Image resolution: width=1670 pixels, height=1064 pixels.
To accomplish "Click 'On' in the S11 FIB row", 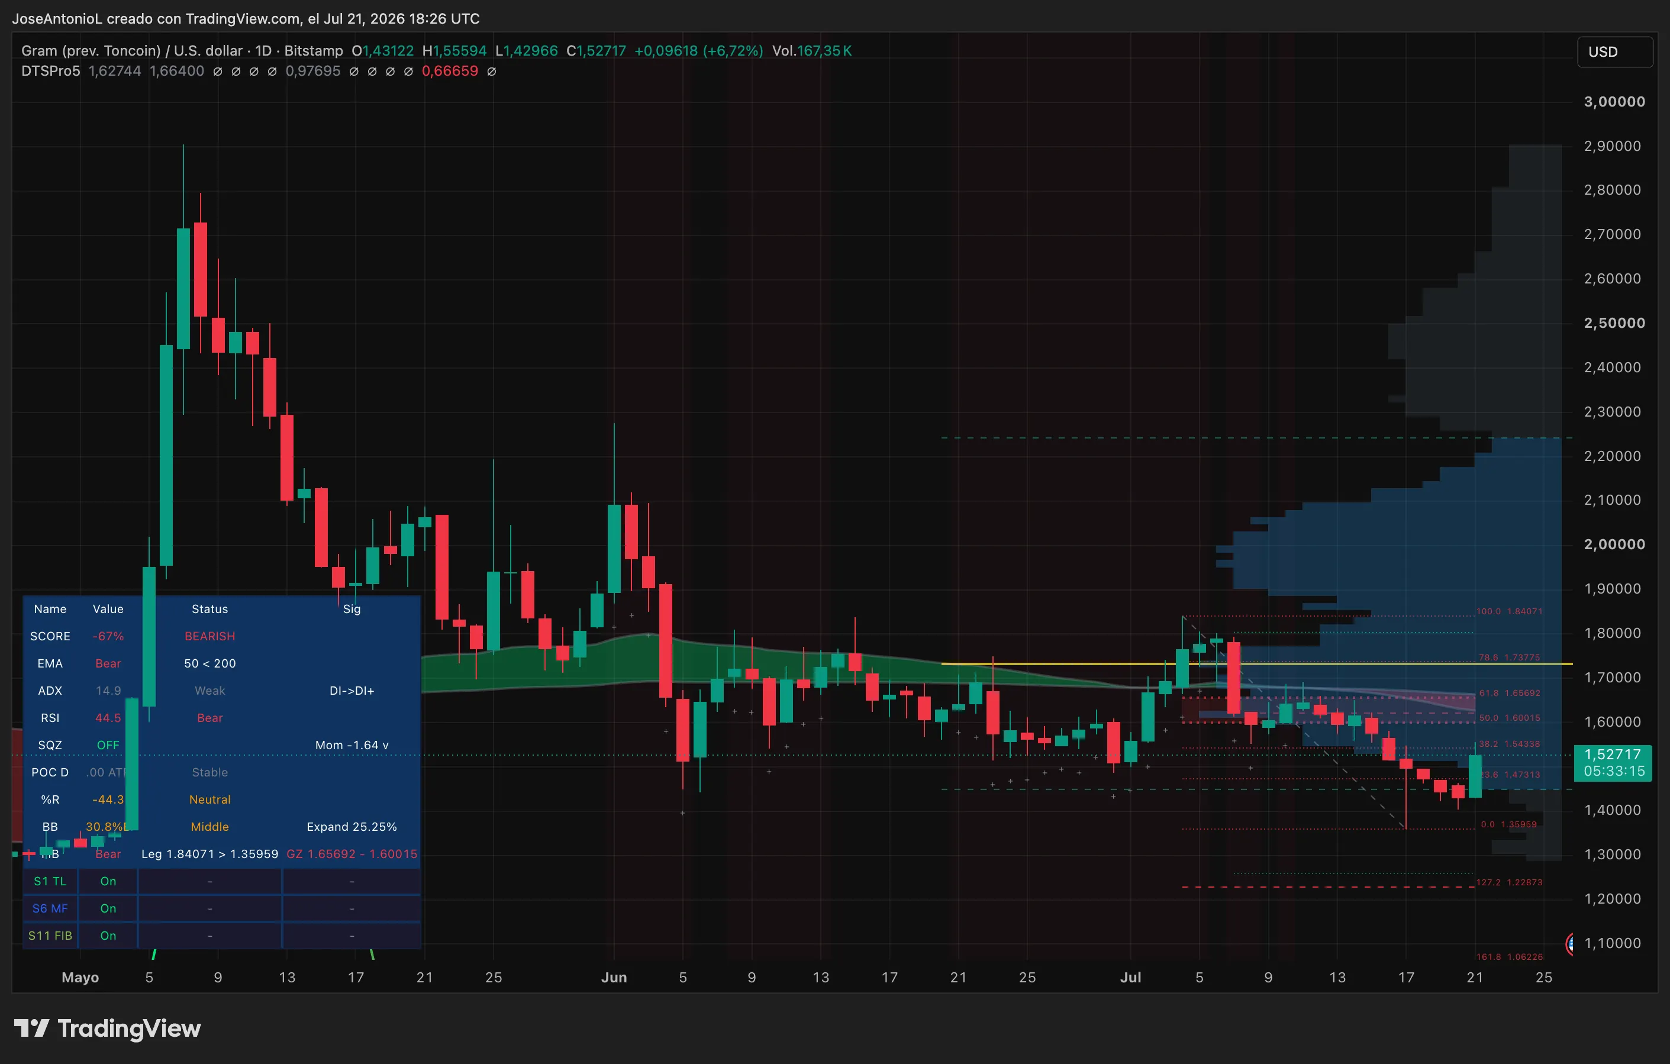I will (108, 935).
